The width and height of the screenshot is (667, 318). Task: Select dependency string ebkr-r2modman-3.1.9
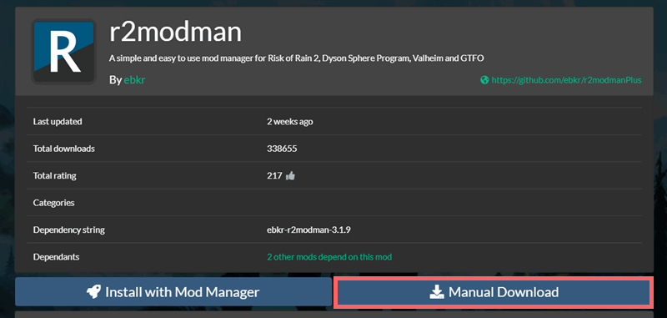(x=308, y=230)
